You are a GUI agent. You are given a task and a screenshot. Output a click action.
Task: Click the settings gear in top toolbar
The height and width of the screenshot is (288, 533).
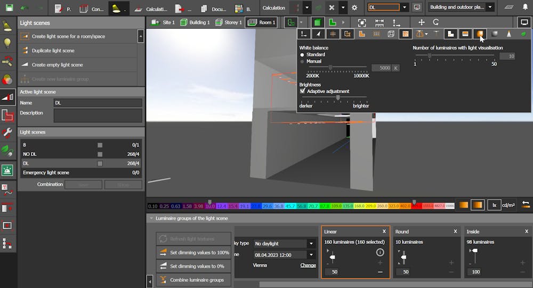click(354, 8)
